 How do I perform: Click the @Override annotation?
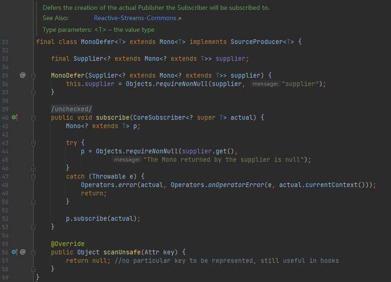(x=67, y=244)
